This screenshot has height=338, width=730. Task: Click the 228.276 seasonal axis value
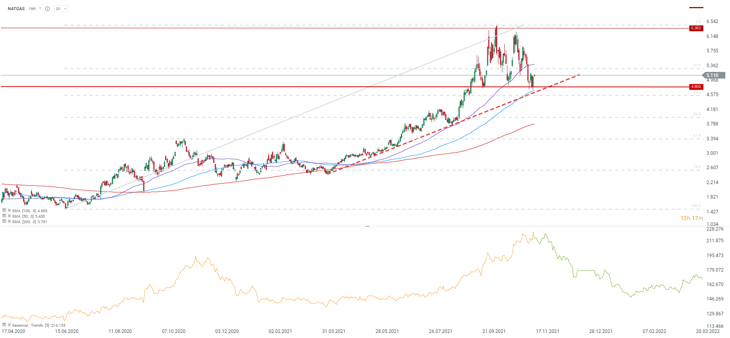pyautogui.click(x=715, y=229)
